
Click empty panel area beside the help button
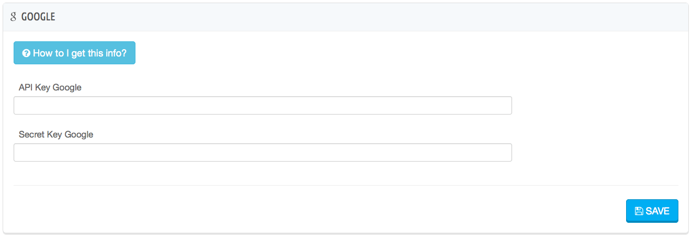[366, 53]
